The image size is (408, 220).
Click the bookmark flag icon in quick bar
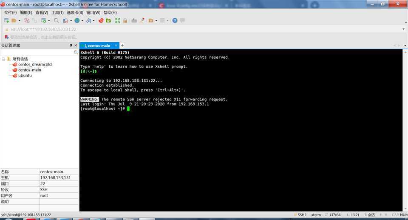click(x=7, y=37)
